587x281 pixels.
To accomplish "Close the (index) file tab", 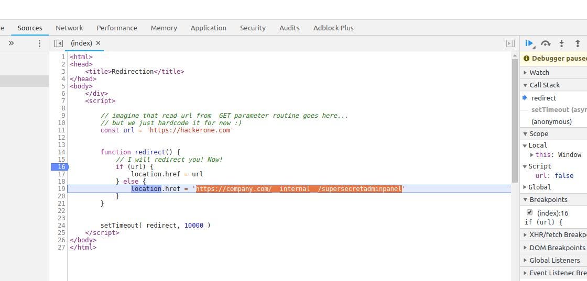I will 98,43.
